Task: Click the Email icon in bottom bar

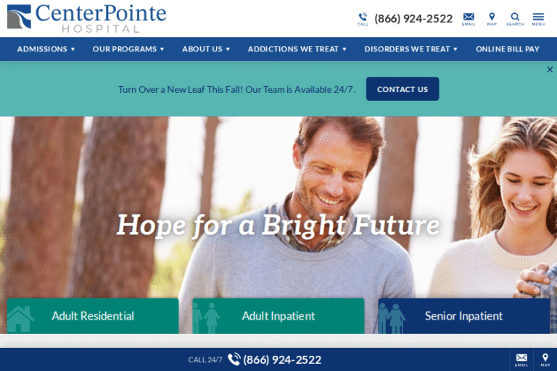Action: (x=521, y=359)
